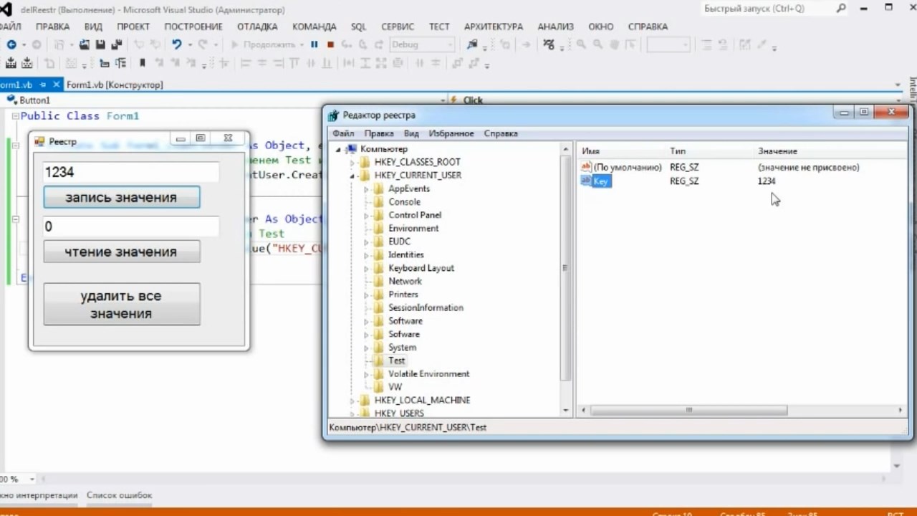The height and width of the screenshot is (516, 917).
Task: Click the code analysis toolbar icon
Action: tap(548, 44)
